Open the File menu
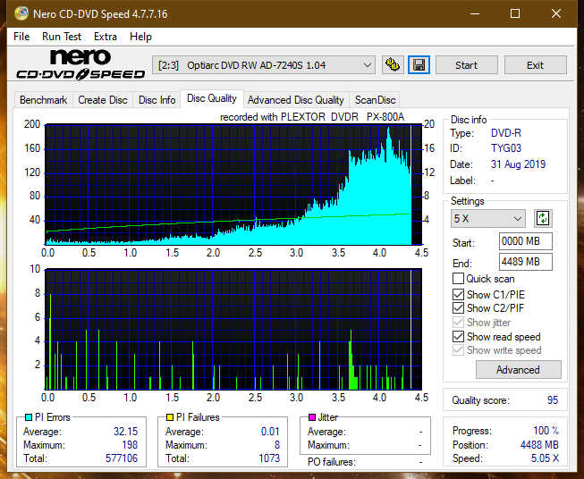Image resolution: width=584 pixels, height=479 pixels. pos(21,37)
